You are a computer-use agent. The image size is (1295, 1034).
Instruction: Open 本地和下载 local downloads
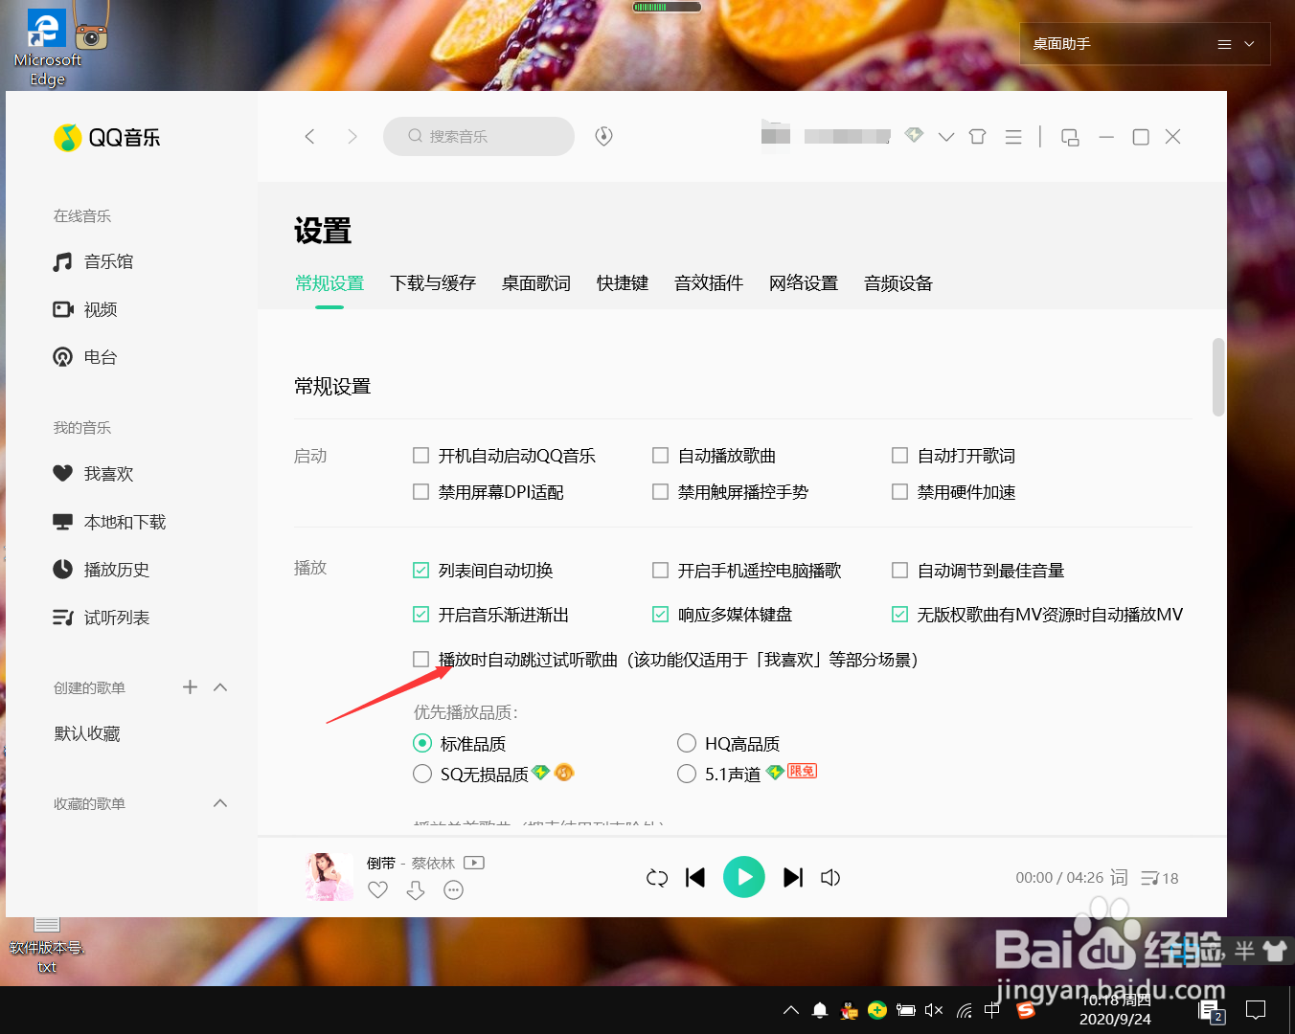(110, 522)
